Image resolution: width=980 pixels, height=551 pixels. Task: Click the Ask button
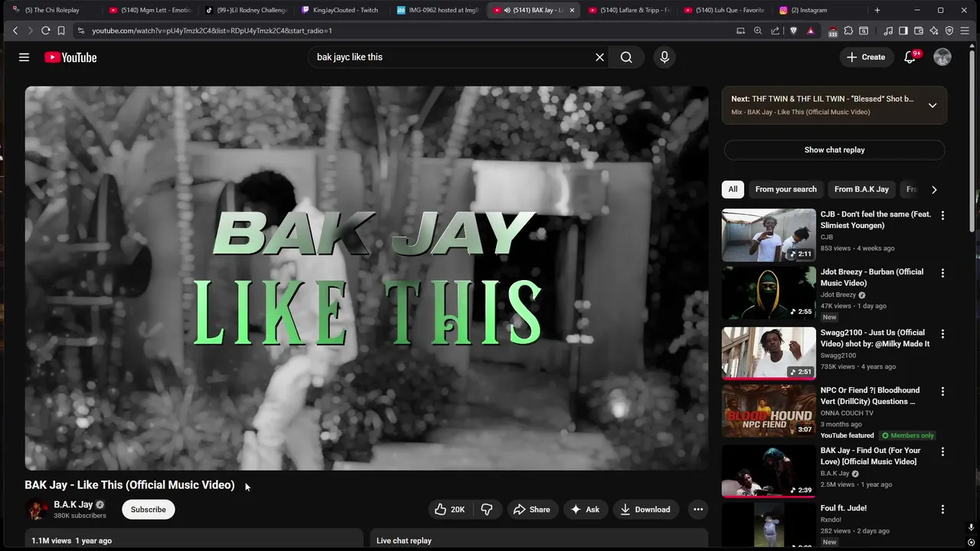coord(584,510)
